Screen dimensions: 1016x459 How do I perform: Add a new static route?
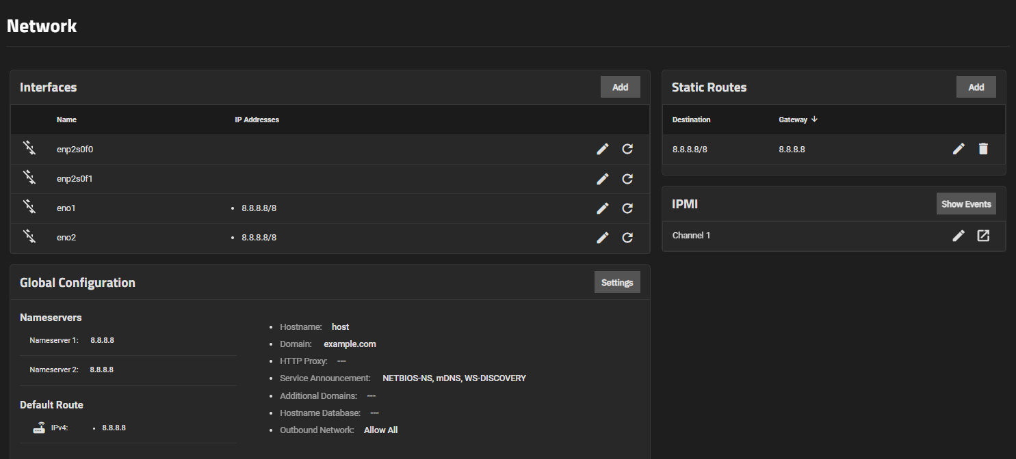[x=976, y=87]
